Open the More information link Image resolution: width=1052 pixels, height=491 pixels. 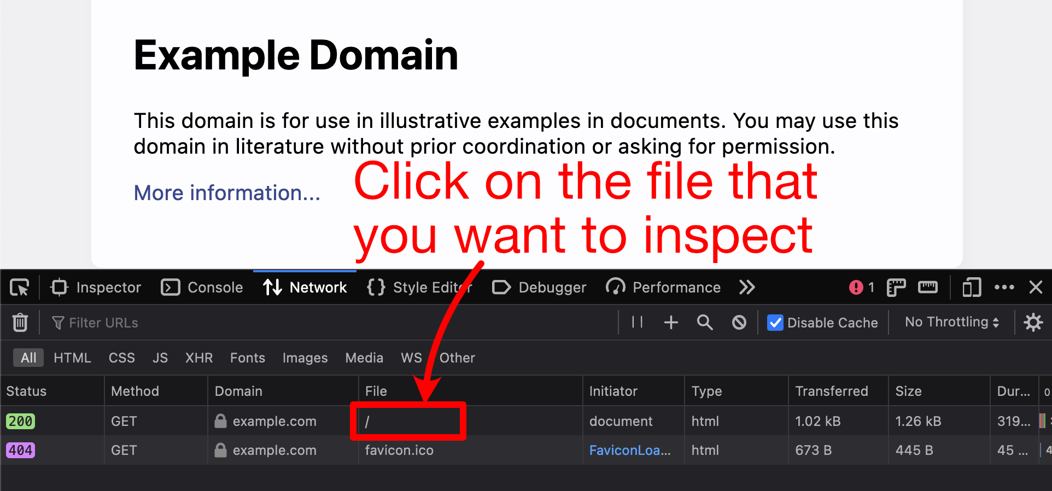click(227, 193)
